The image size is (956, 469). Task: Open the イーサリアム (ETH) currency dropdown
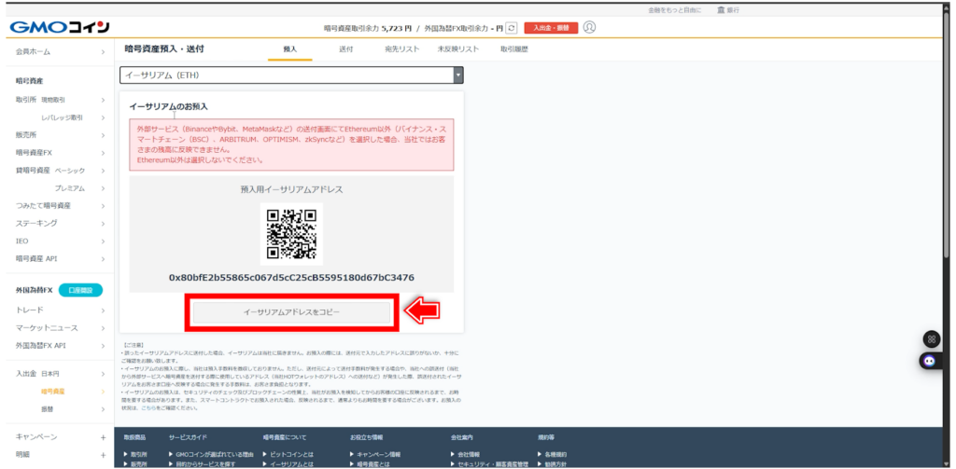click(x=291, y=76)
